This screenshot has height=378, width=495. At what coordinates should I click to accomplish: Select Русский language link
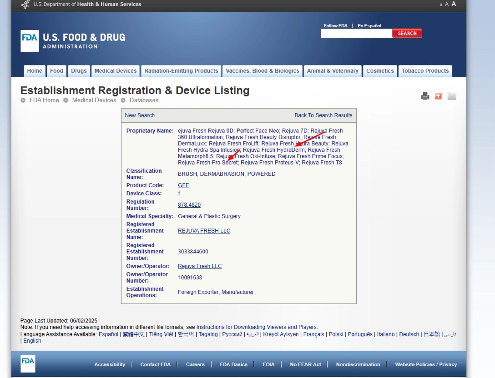[232, 334]
